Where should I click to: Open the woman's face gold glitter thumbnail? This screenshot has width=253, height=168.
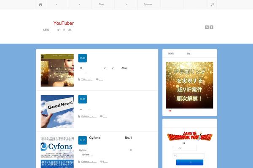(x=57, y=70)
